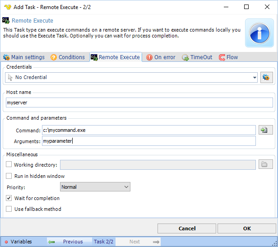This screenshot has height=247, width=278.
Task: Click the manage credentials gear icon
Action: (266, 77)
